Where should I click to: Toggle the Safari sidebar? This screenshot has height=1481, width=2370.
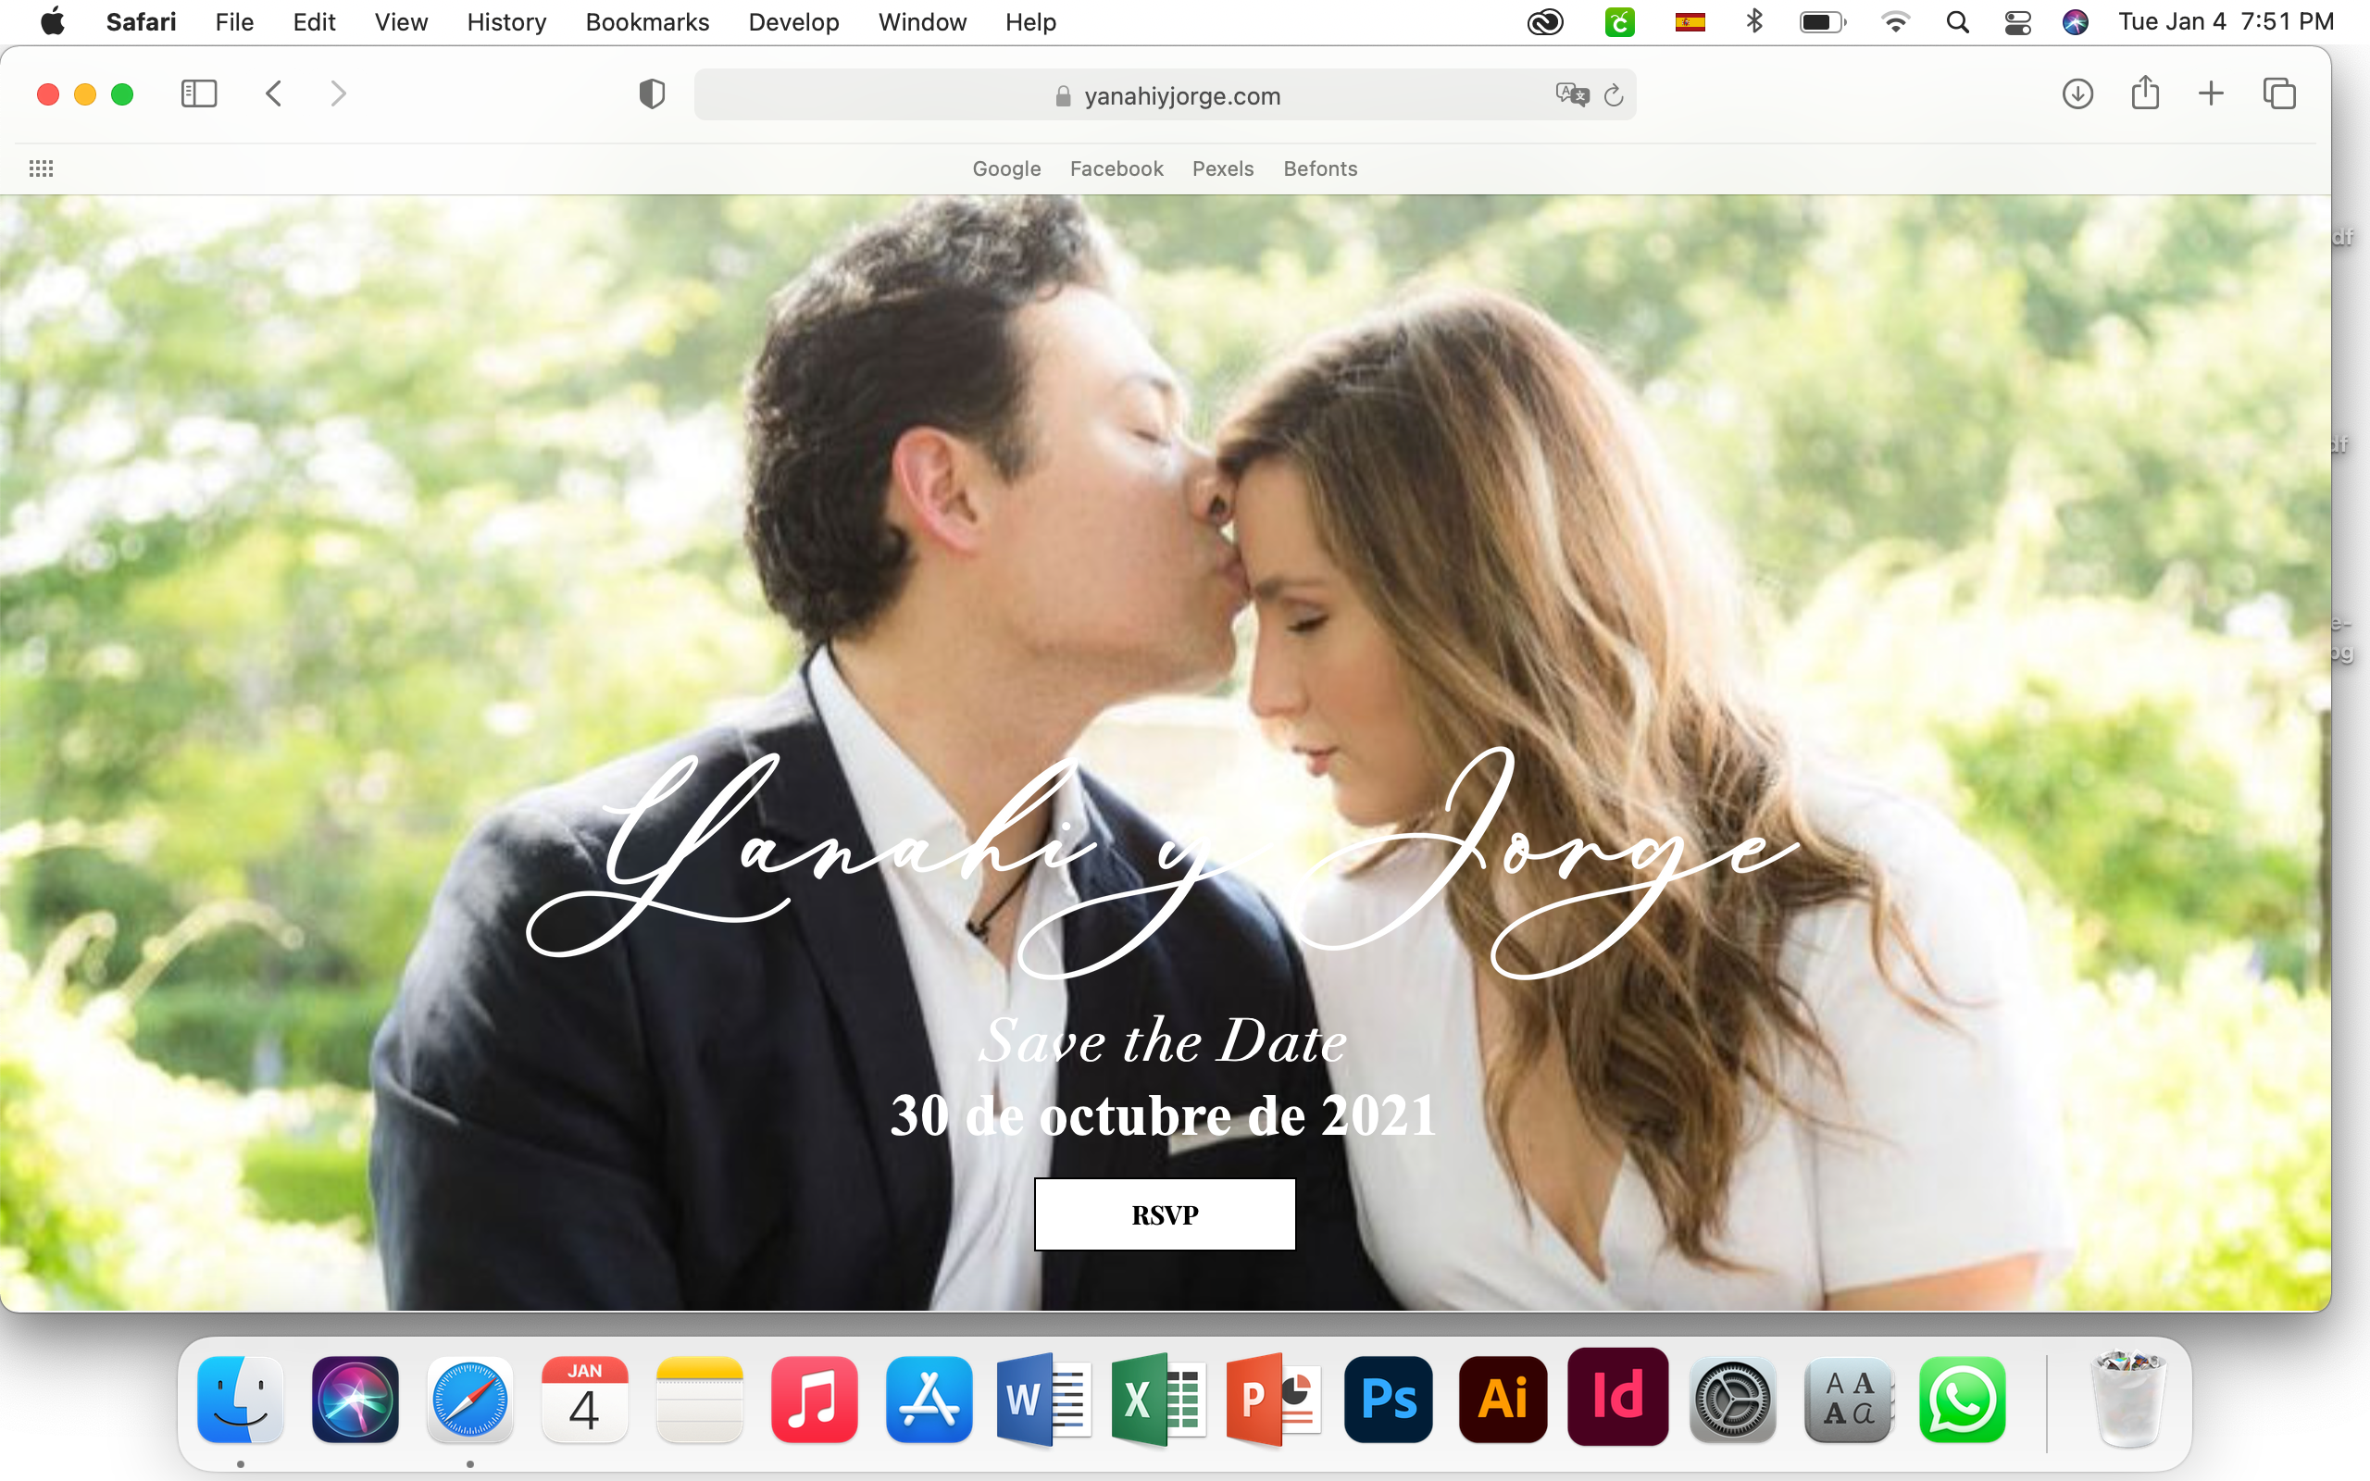(199, 94)
